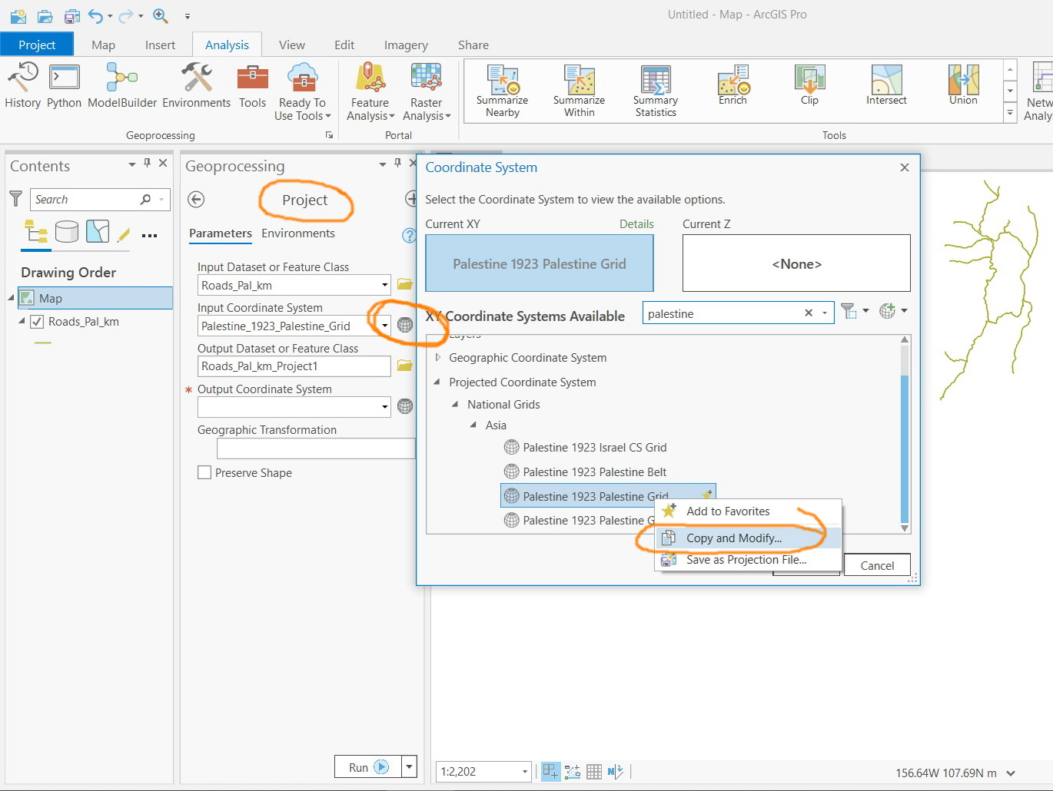Open History in Geoprocessing group

pyautogui.click(x=22, y=86)
